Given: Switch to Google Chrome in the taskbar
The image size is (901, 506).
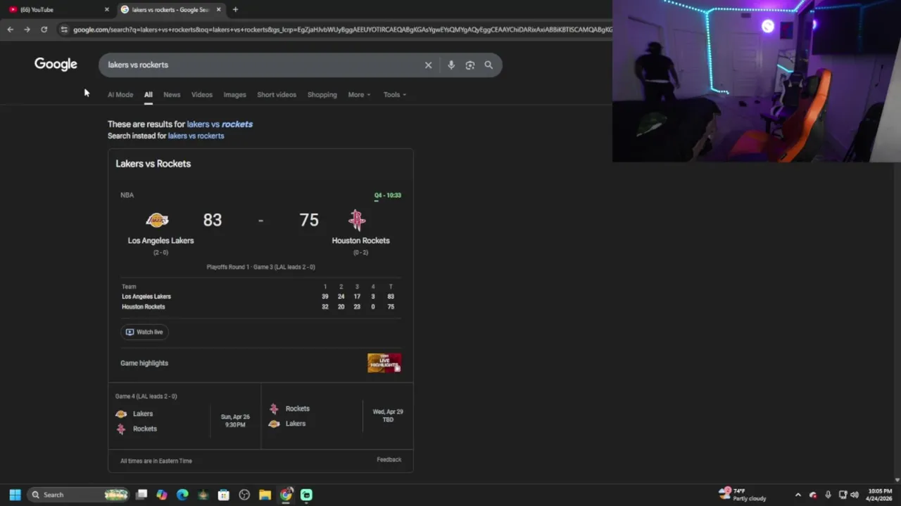Looking at the screenshot, I should coord(286,495).
